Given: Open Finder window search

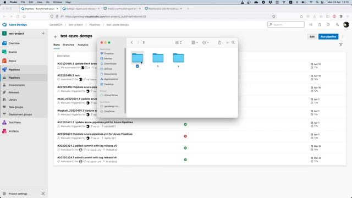Looking at the screenshot, I should tap(233, 42).
